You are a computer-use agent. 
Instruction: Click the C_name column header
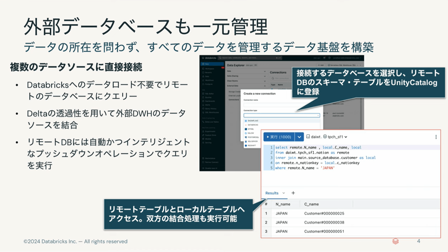311,204
